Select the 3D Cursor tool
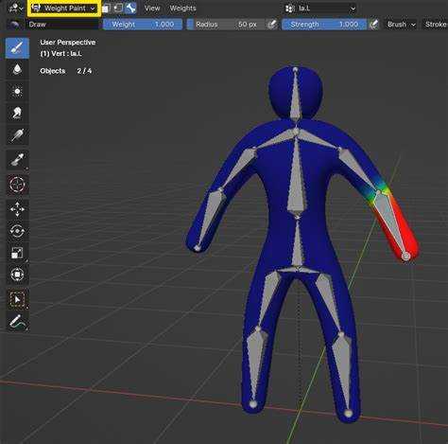The width and height of the screenshot is (448, 444). tap(17, 185)
